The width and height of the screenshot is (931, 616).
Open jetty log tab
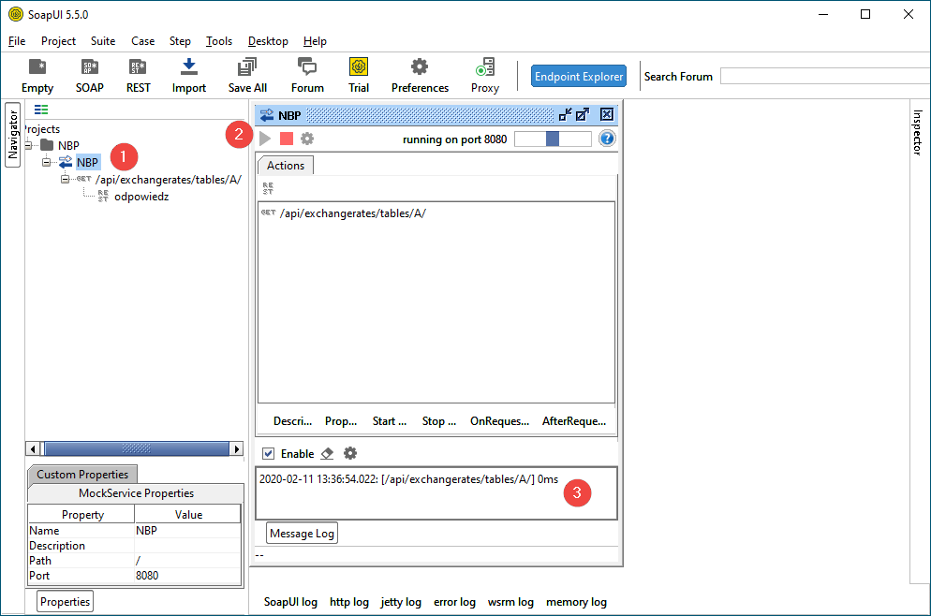tap(401, 602)
